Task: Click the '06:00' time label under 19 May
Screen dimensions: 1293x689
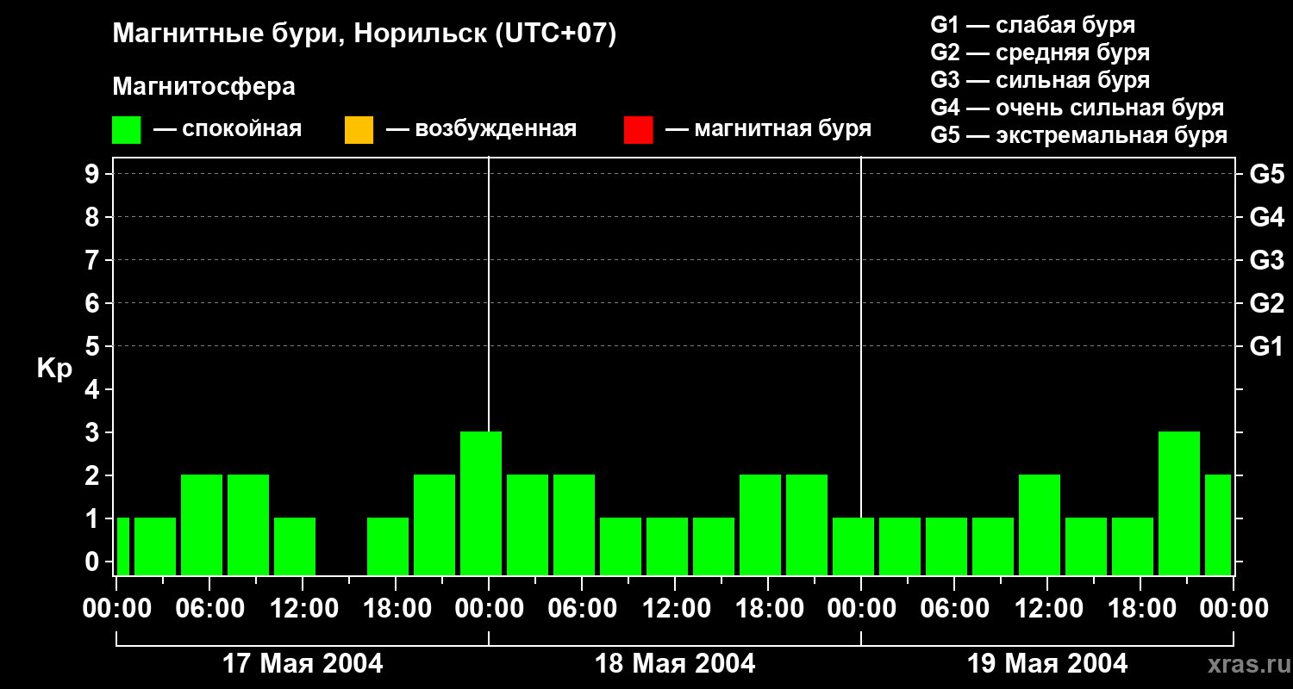Action: tap(954, 609)
